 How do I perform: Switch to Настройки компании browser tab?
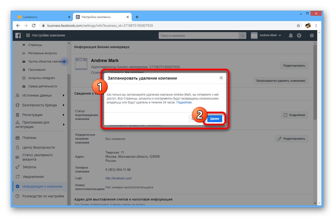(102, 17)
